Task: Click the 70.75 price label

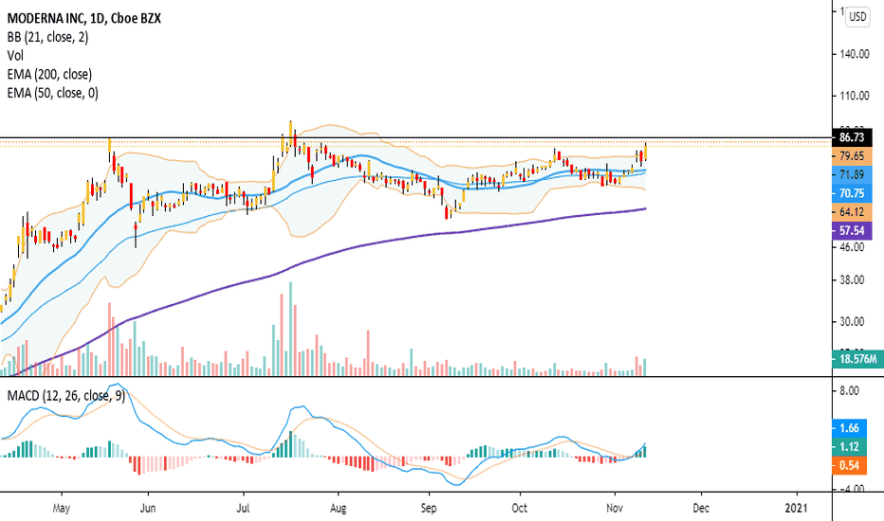Action: [x=852, y=193]
